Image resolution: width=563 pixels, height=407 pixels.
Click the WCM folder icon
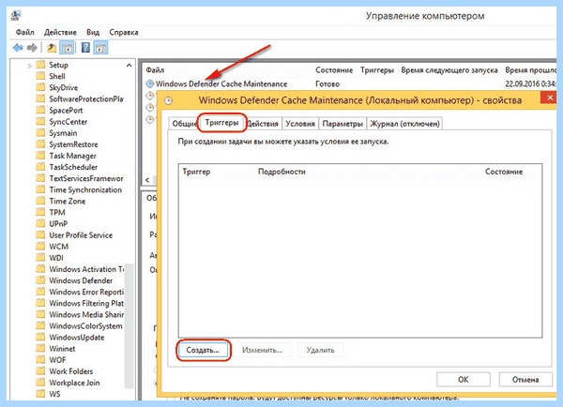(40, 247)
